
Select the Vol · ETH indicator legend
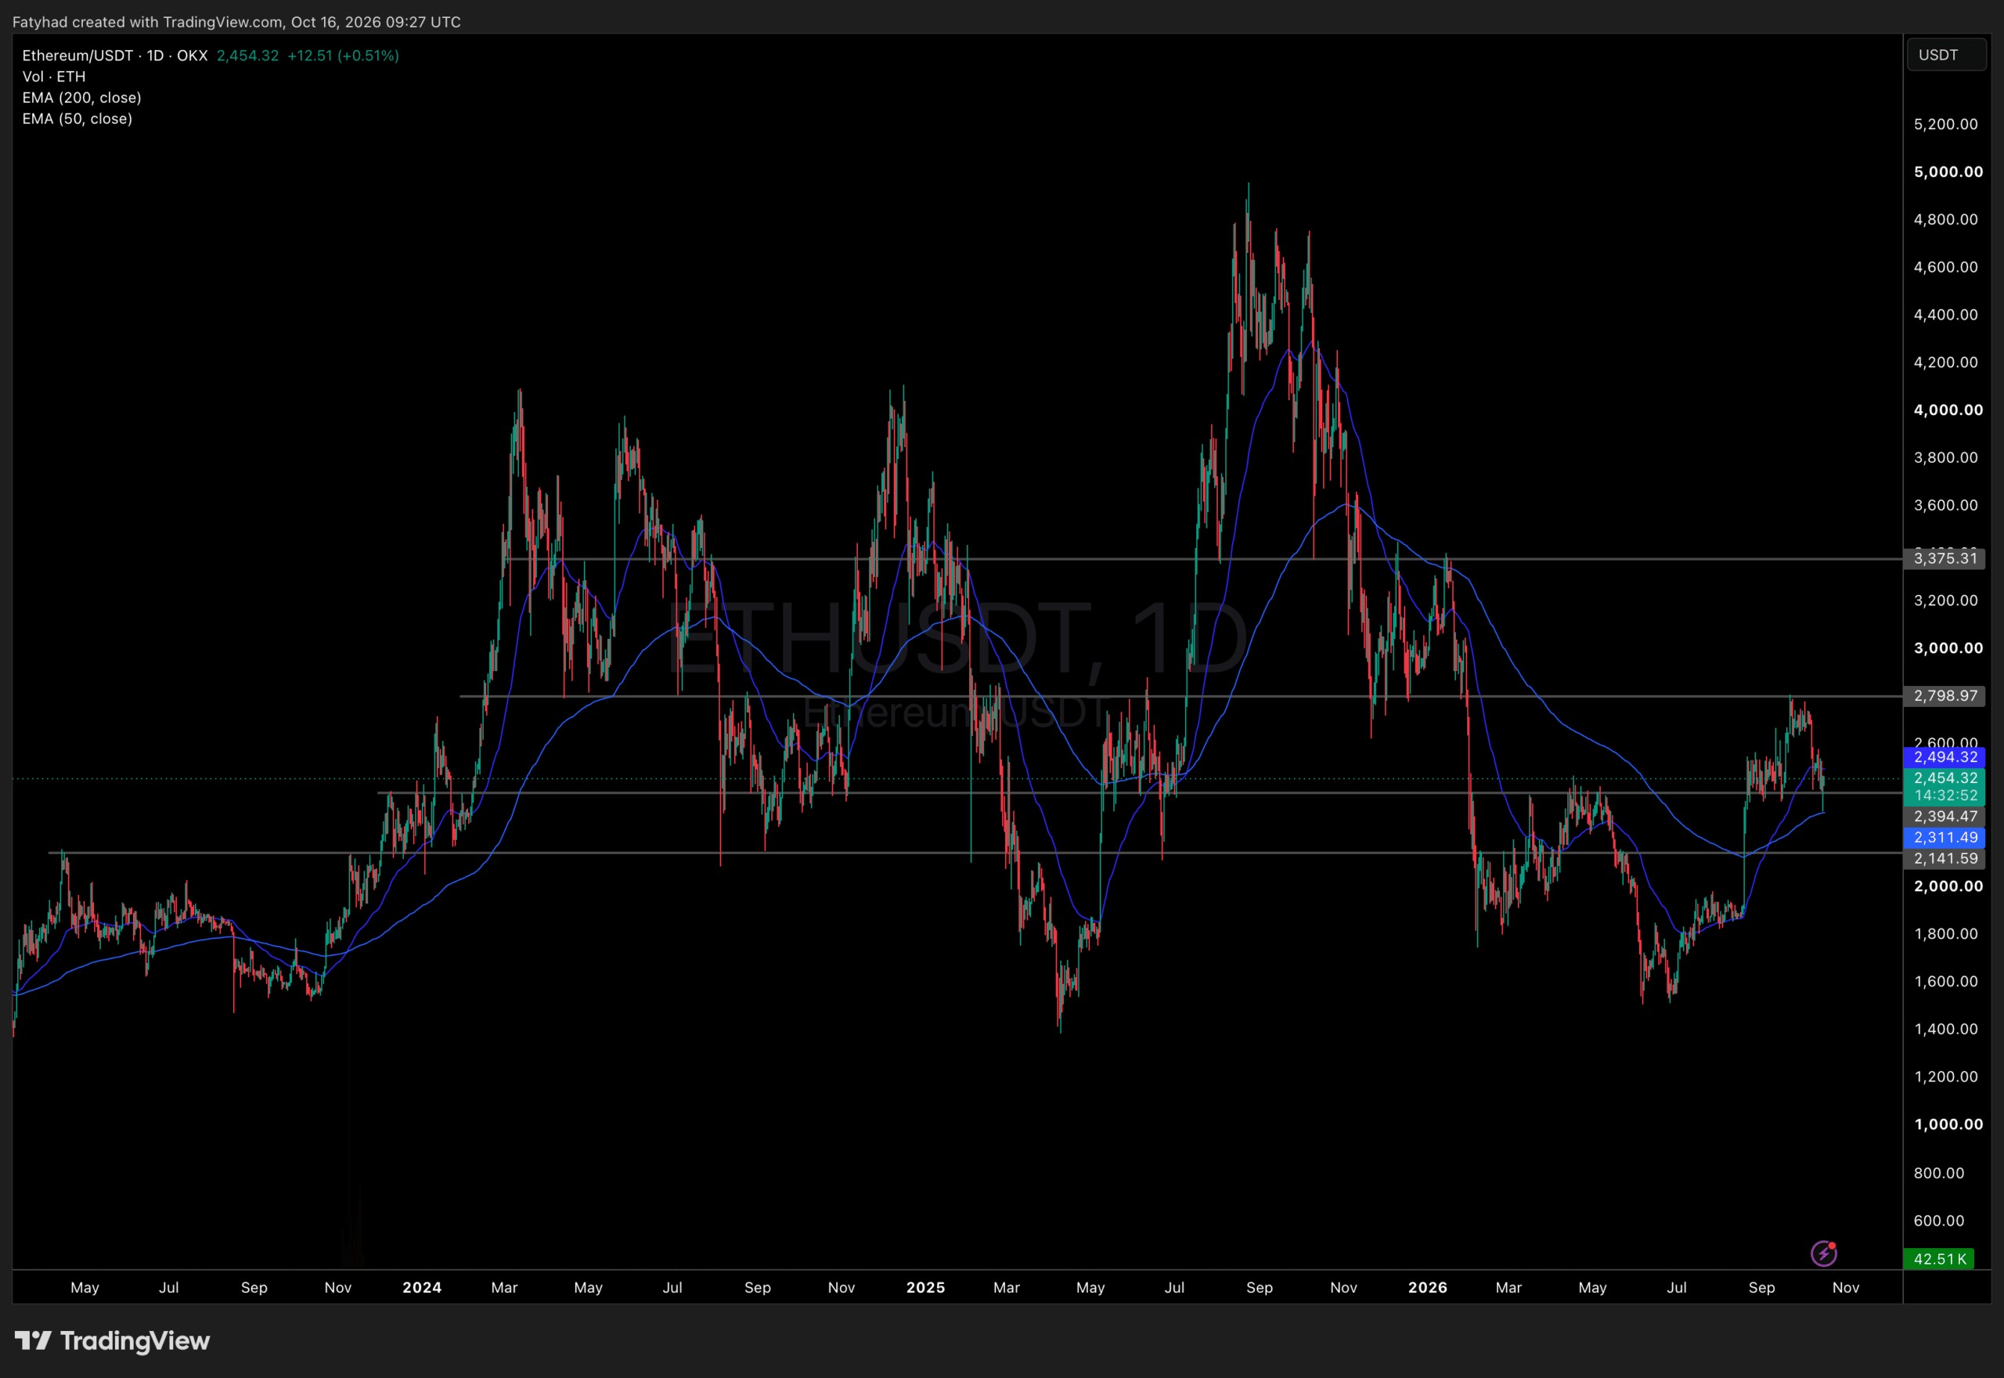[x=53, y=77]
